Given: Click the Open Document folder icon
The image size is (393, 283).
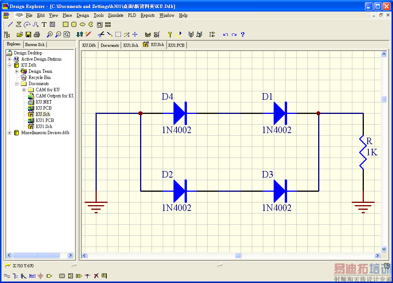Looking at the screenshot, I should click(x=20, y=35).
